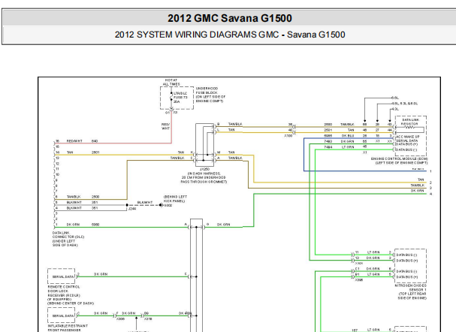Click the 'LTR/DLC FUSE 73' label
This screenshot has height=332, width=456.
pos(180,95)
